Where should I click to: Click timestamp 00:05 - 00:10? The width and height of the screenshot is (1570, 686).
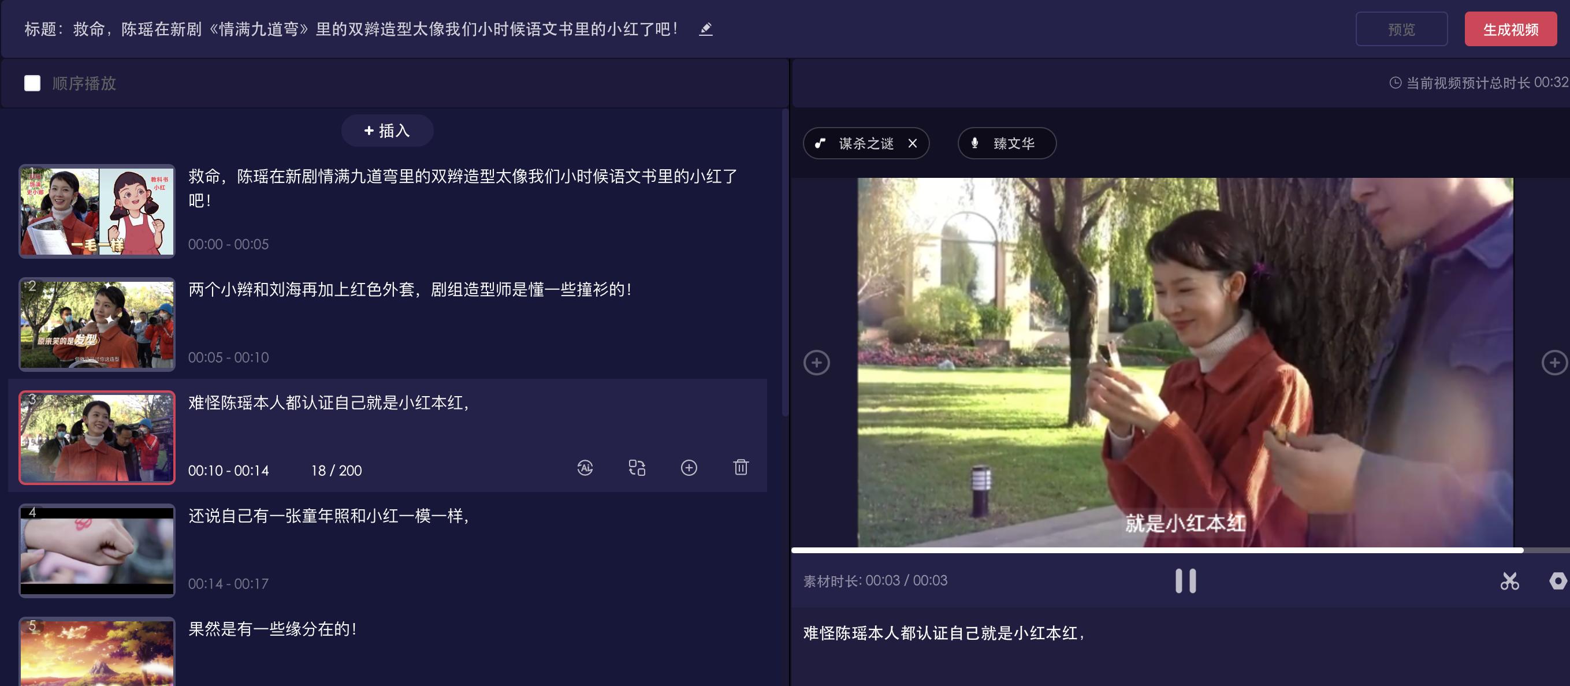click(x=228, y=357)
